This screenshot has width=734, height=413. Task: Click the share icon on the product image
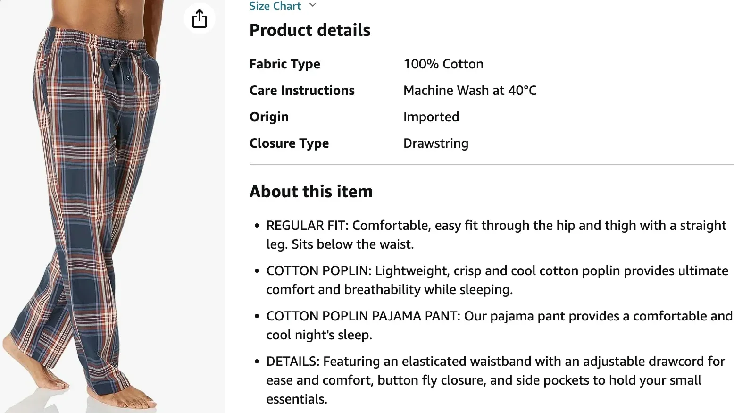pos(200,18)
